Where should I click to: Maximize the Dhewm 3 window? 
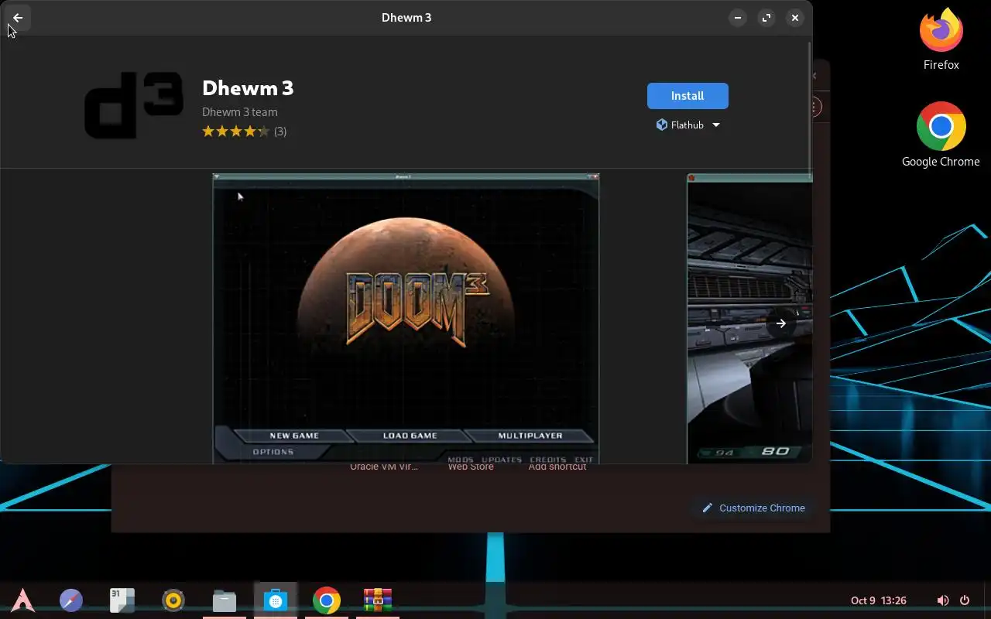click(x=766, y=18)
